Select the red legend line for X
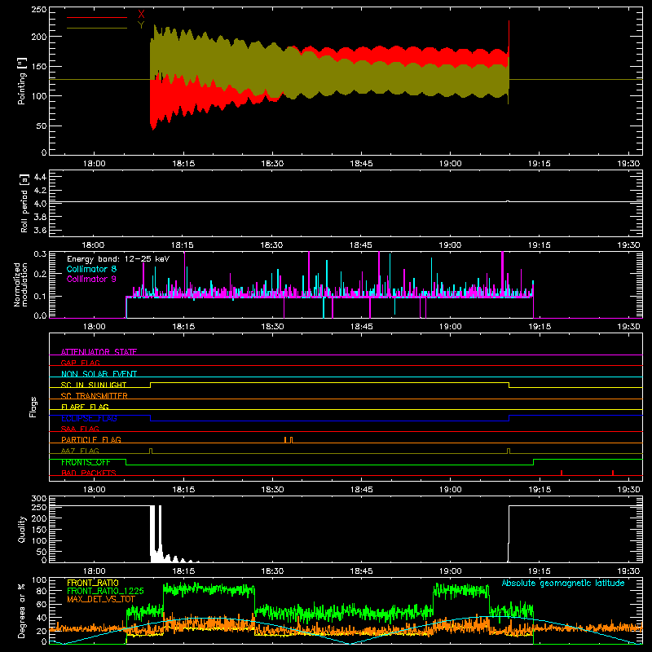The width and height of the screenshot is (652, 652). 97,17
